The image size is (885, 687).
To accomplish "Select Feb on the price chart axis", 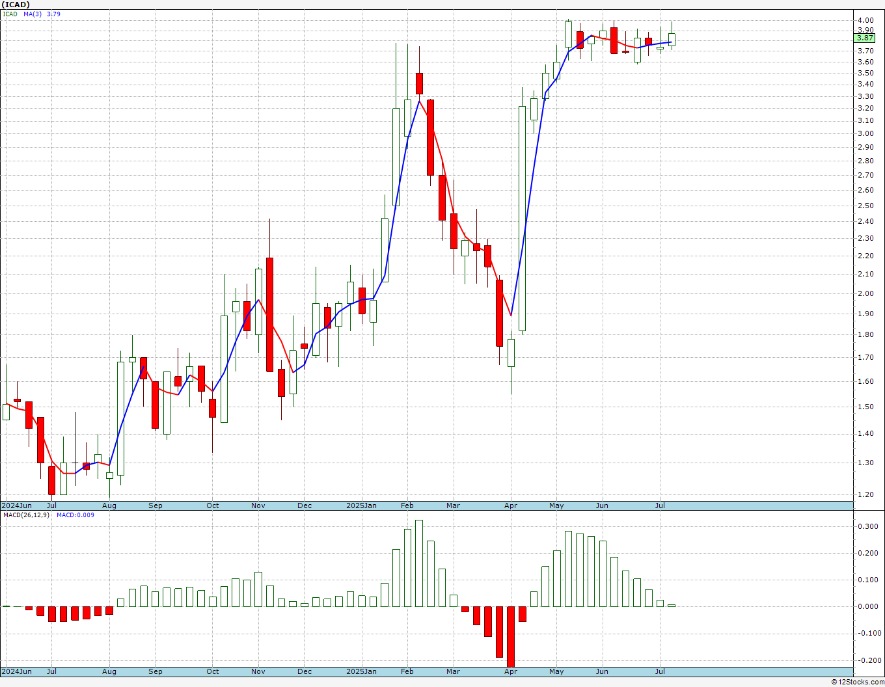I will 407,505.
